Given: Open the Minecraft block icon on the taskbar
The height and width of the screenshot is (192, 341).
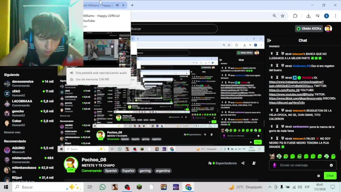Looking at the screenshot, I should coord(139,187).
